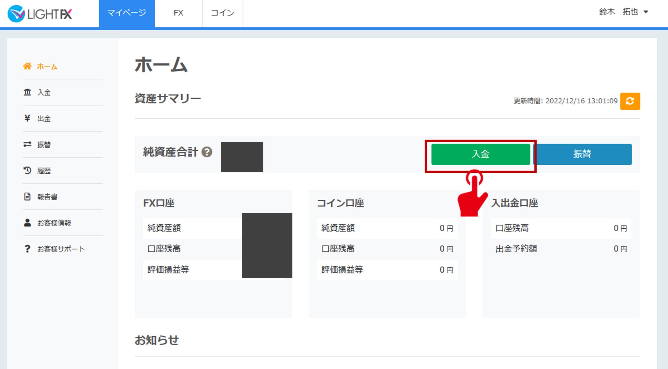Click the bank icon beside 入金
This screenshot has height=369, width=668.
tap(27, 92)
